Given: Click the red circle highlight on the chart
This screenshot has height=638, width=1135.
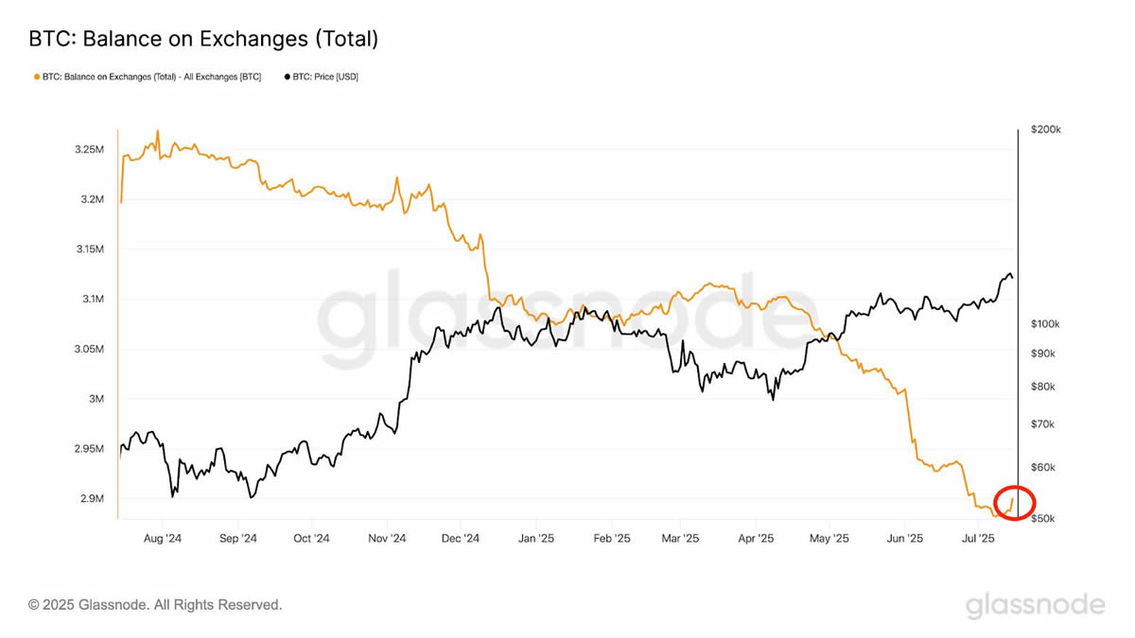Looking at the screenshot, I should click(x=1015, y=502).
